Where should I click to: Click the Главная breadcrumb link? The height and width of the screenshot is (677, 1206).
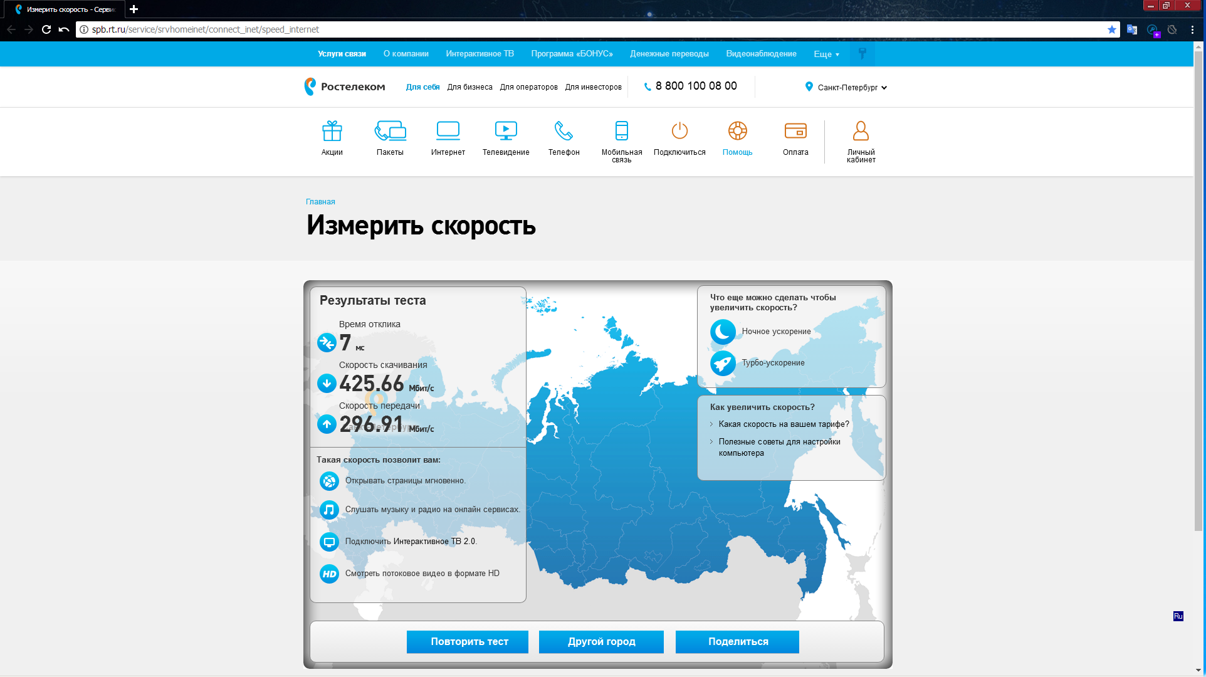click(320, 202)
